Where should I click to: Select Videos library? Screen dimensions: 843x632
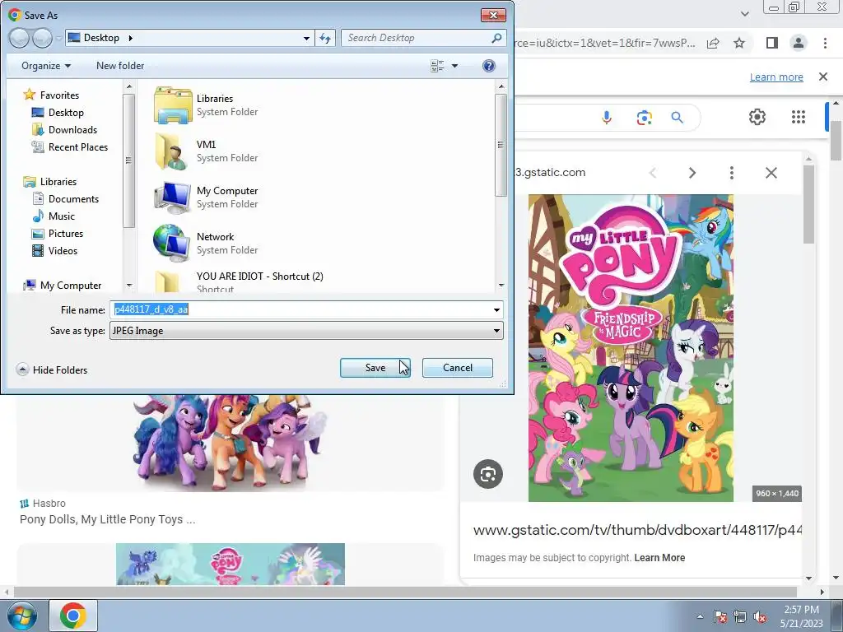(x=55, y=250)
